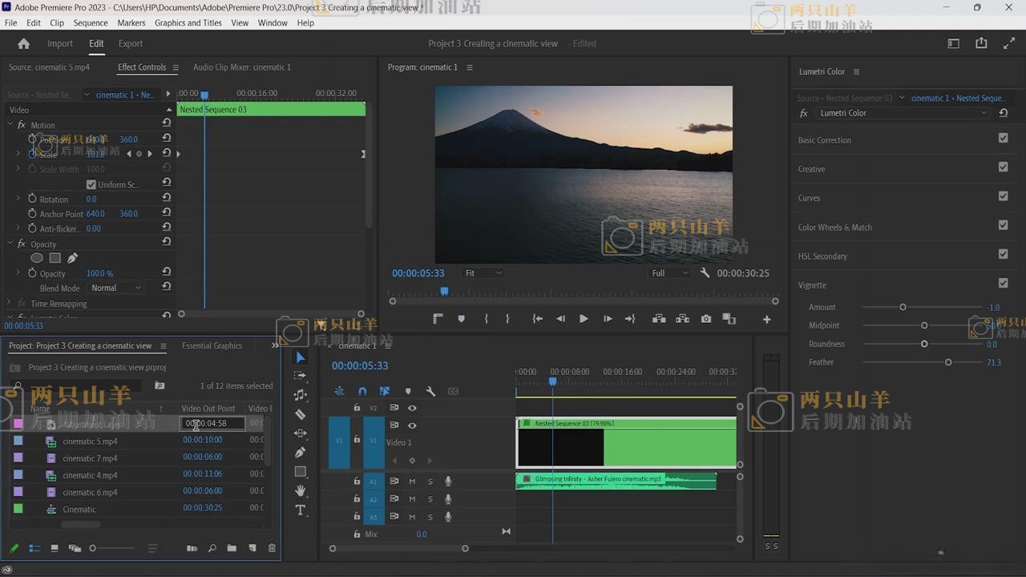Open the Export workspace
Image resolution: width=1026 pixels, height=577 pixels.
[130, 44]
